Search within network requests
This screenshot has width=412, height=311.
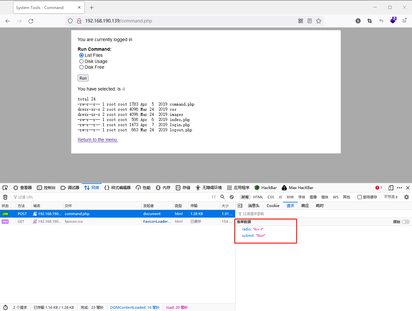point(222,197)
